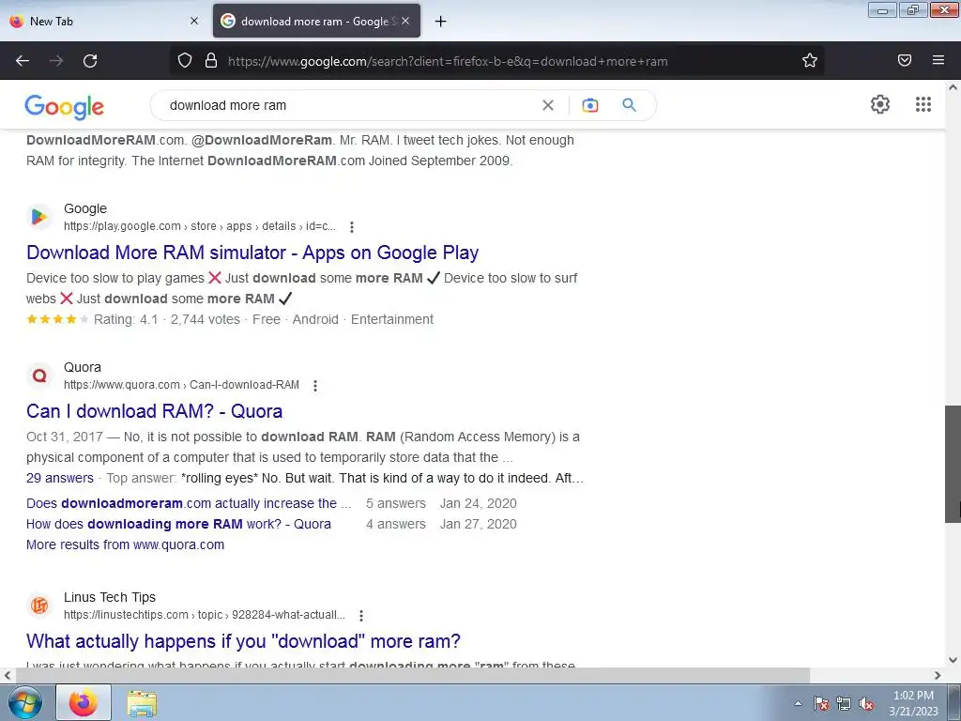Open Does downloadmoreram.com actually increase link
This screenshot has height=721, width=961.
(x=189, y=503)
